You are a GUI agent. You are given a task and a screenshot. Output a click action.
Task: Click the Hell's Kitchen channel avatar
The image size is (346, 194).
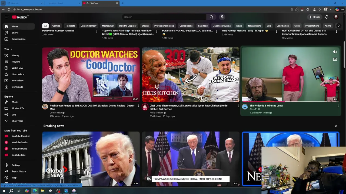pos(145,107)
